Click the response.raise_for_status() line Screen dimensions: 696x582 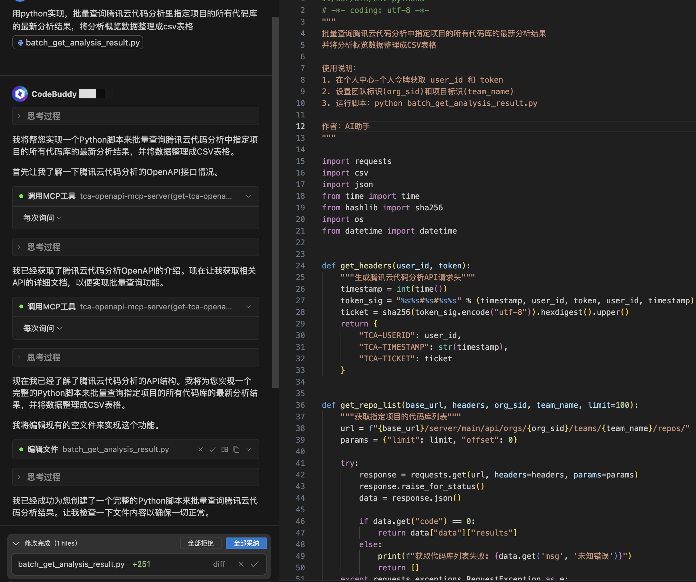422,486
